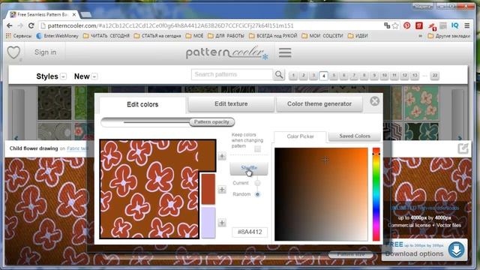Select the red-orange color swatch
Screen dimensions: 480x270
(208, 190)
